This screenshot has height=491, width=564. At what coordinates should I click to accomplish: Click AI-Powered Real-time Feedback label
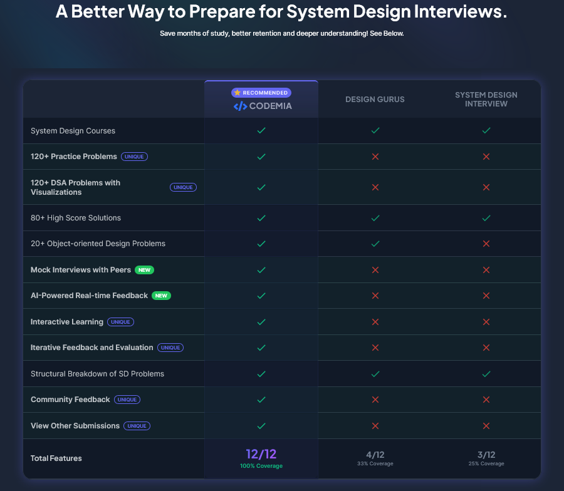coord(89,296)
